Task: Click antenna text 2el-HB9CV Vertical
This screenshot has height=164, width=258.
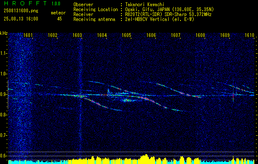Action: click(x=147, y=19)
